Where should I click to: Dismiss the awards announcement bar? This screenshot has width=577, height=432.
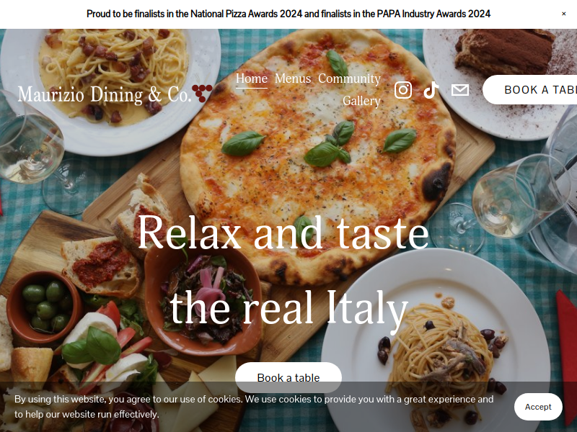tap(563, 14)
